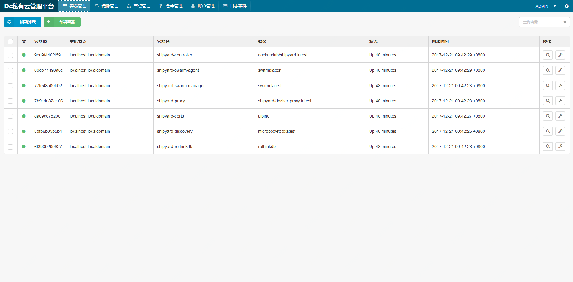Image resolution: width=573 pixels, height=282 pixels.
Task: Open wrench actions for shipyard-rethinkdb
Action: point(560,147)
